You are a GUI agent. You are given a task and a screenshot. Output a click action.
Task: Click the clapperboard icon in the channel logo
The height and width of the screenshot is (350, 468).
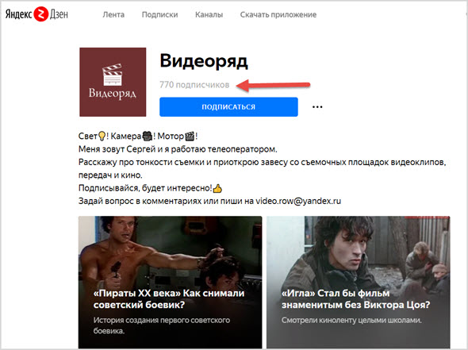pos(112,75)
